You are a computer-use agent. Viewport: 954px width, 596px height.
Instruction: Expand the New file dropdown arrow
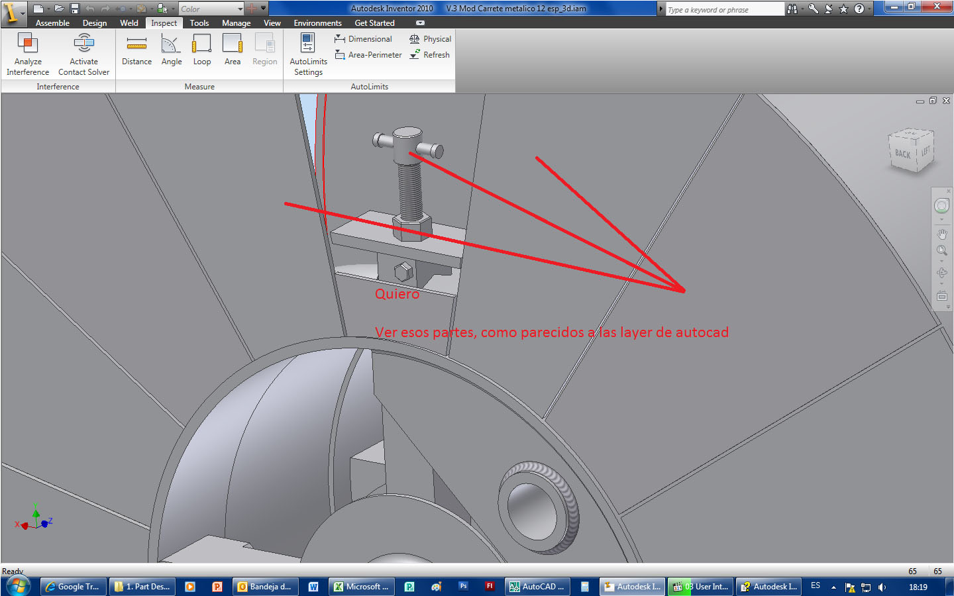pos(48,9)
